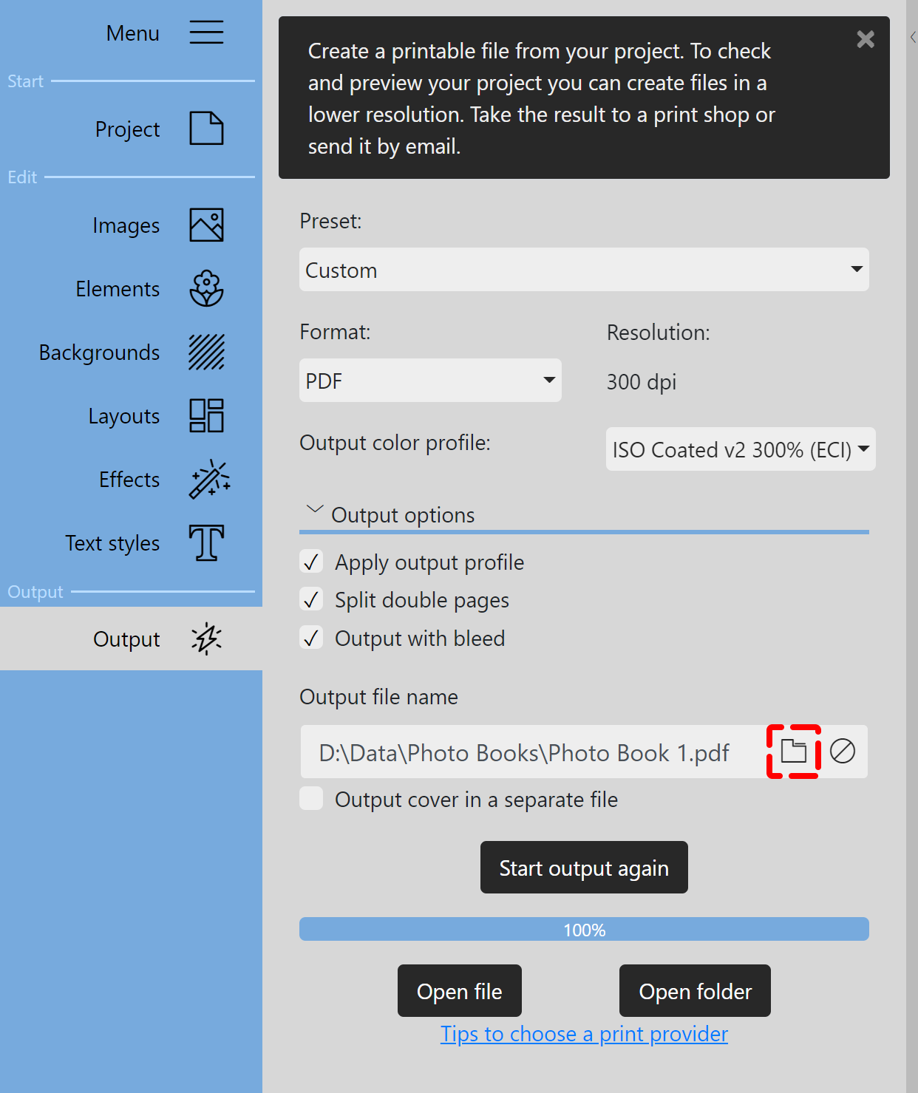Open the ISO Coated v2 profile dropdown
Image resolution: width=918 pixels, height=1093 pixels.
point(741,449)
